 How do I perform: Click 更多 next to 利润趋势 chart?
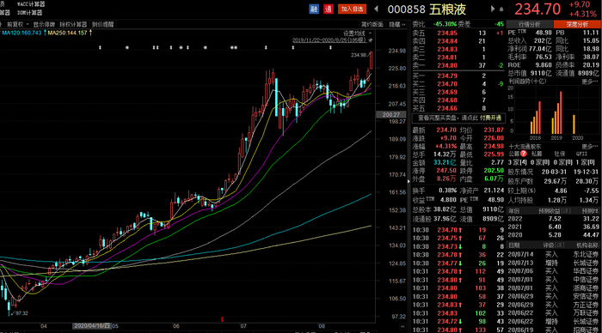pyautogui.click(x=590, y=82)
